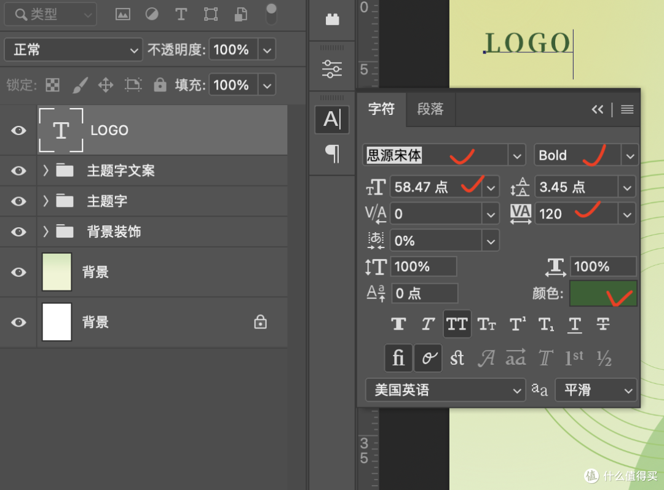Select the white 背景 layer thumbnail

coord(57,322)
